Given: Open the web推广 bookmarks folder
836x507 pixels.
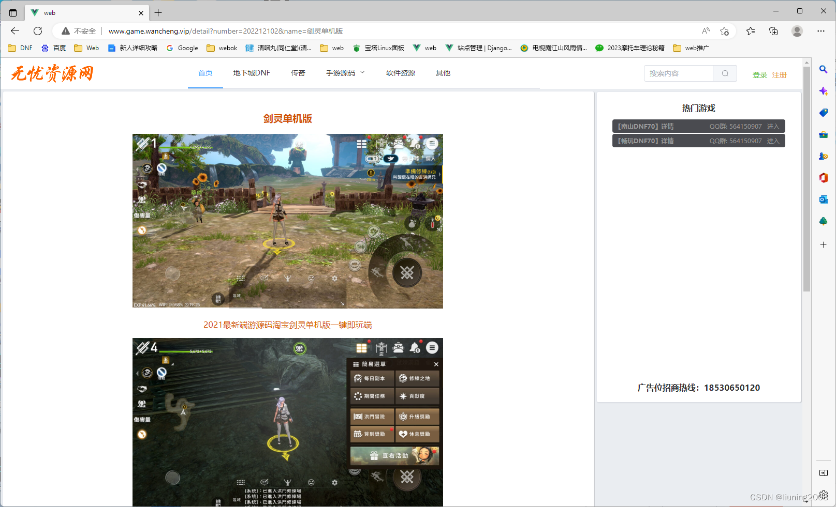Looking at the screenshot, I should click(x=691, y=48).
